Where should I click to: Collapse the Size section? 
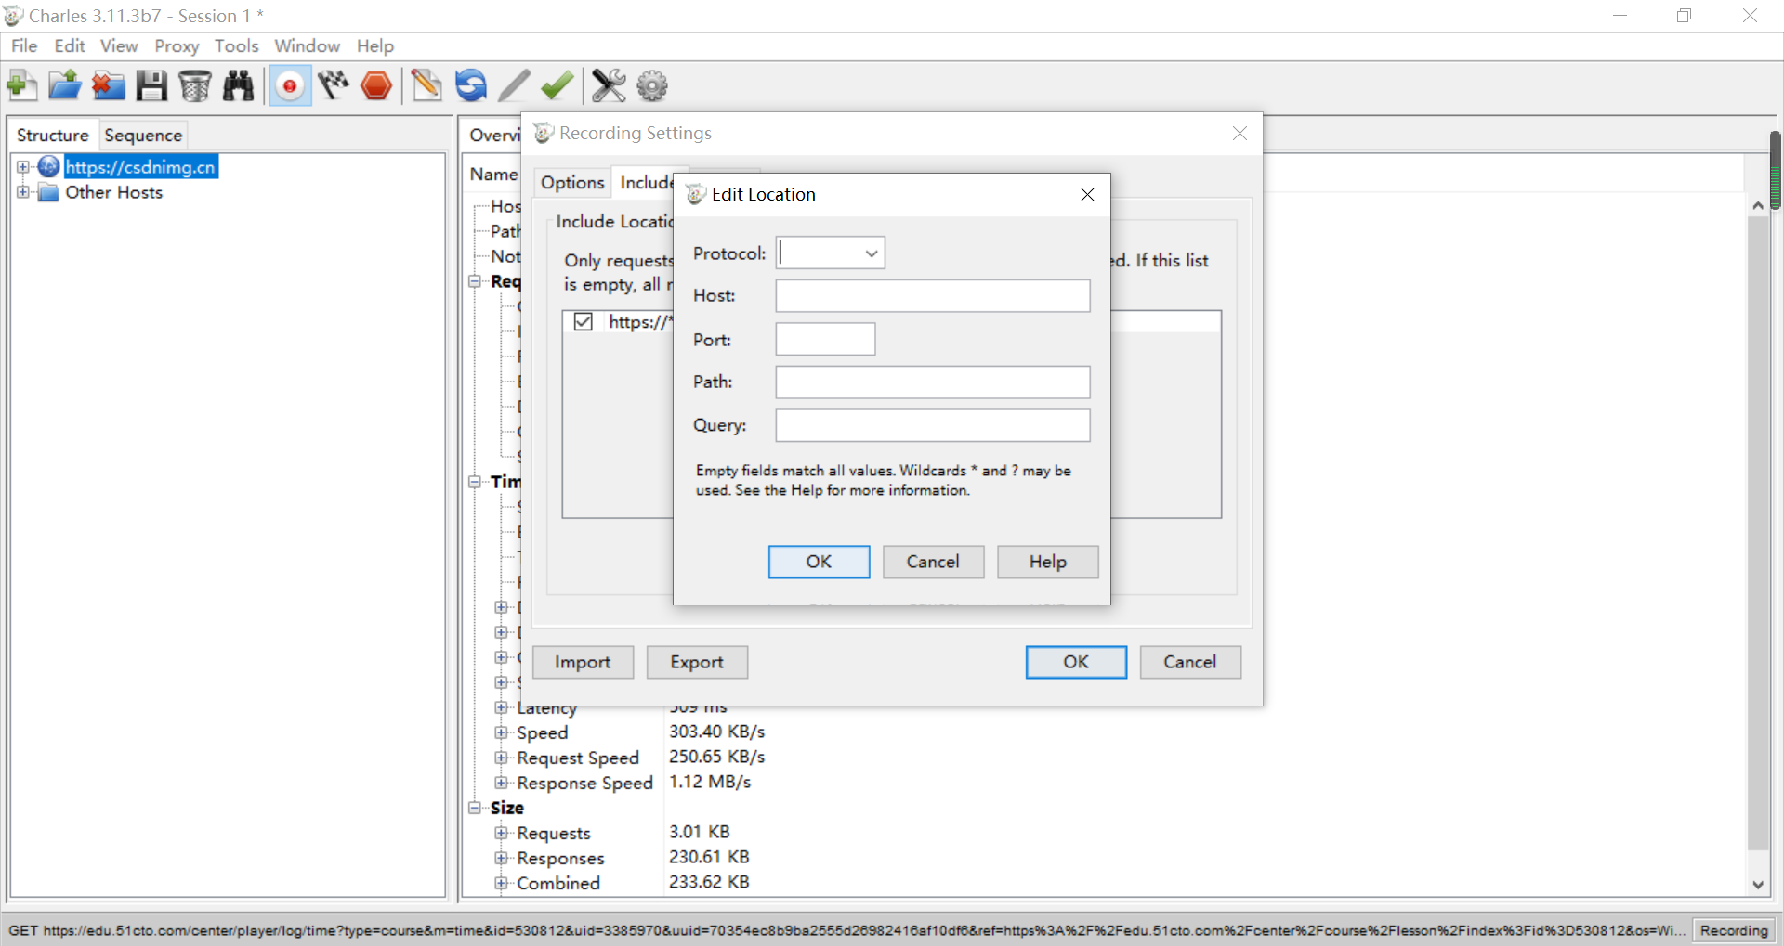pos(475,808)
